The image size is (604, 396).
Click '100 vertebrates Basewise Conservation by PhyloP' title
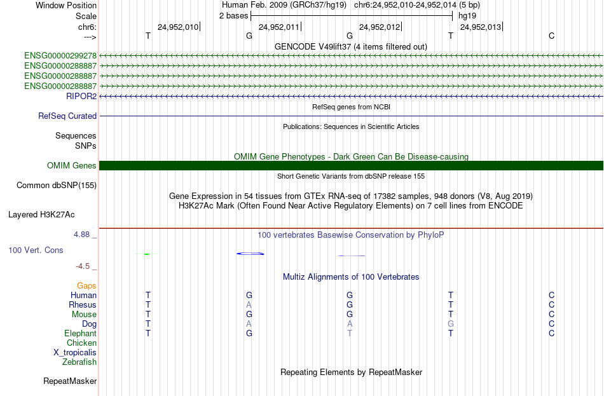351,235
